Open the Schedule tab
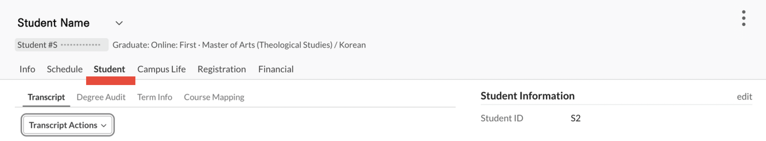Viewport: 766px width, 141px height. point(65,69)
